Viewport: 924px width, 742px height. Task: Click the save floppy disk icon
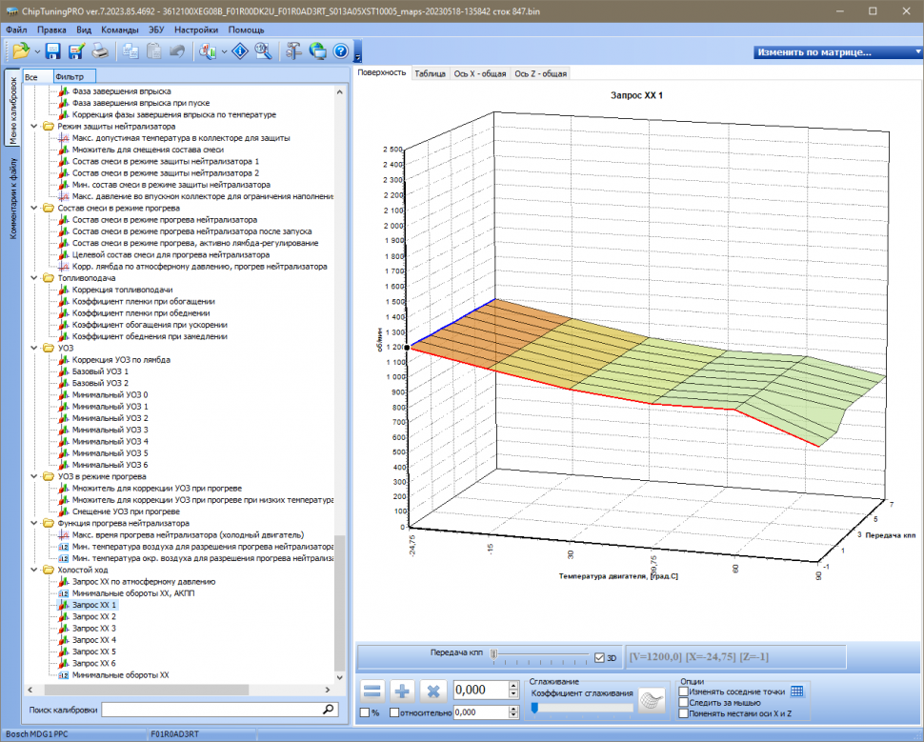(53, 51)
